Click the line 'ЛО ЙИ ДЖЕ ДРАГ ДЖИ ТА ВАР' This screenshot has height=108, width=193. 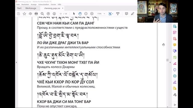coord(63,43)
